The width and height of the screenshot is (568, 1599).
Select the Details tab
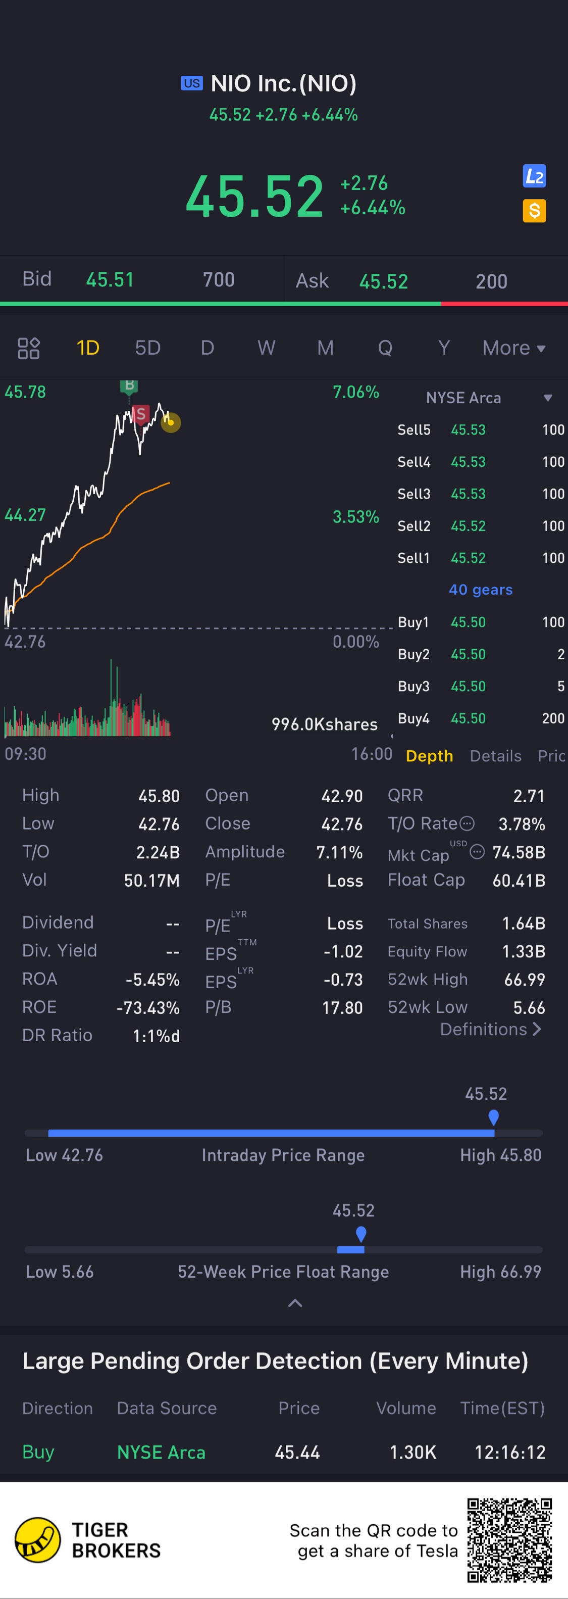(x=495, y=756)
